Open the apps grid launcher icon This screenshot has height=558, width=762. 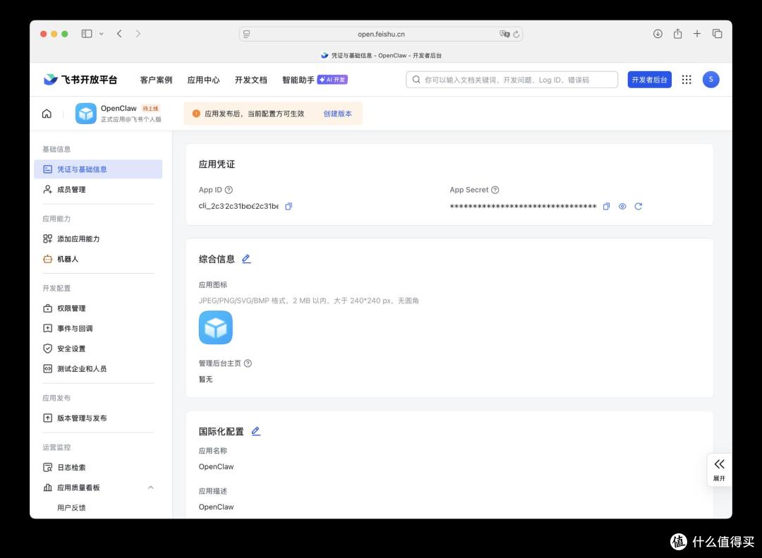[687, 80]
